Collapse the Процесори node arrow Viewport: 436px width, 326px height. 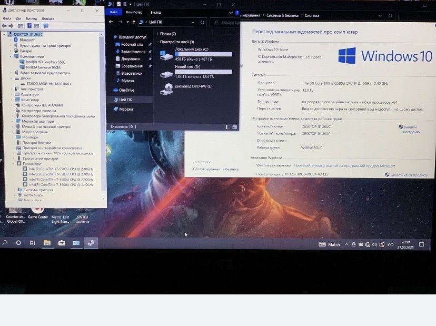pos(13,164)
